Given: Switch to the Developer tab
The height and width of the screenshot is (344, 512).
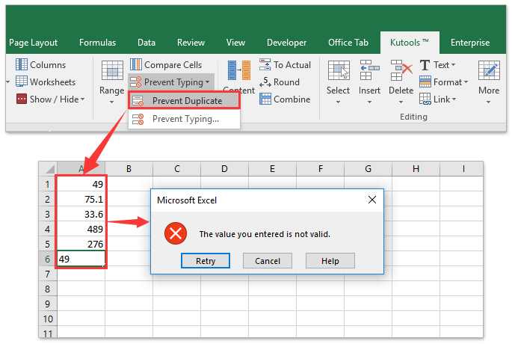Looking at the screenshot, I should tap(286, 43).
